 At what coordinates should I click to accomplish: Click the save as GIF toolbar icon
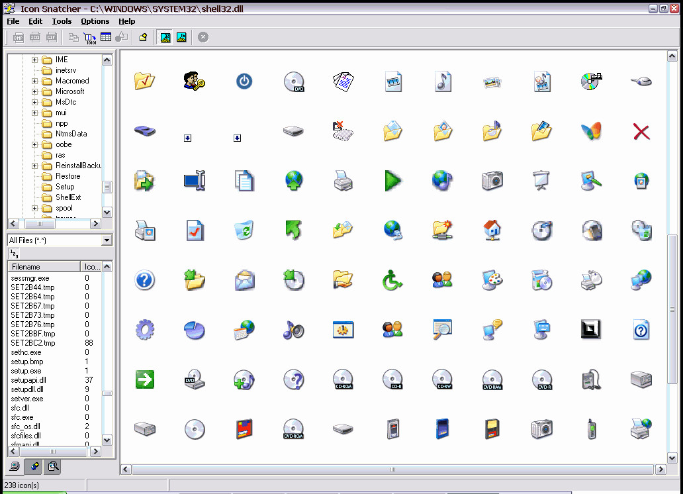pyautogui.click(x=52, y=38)
